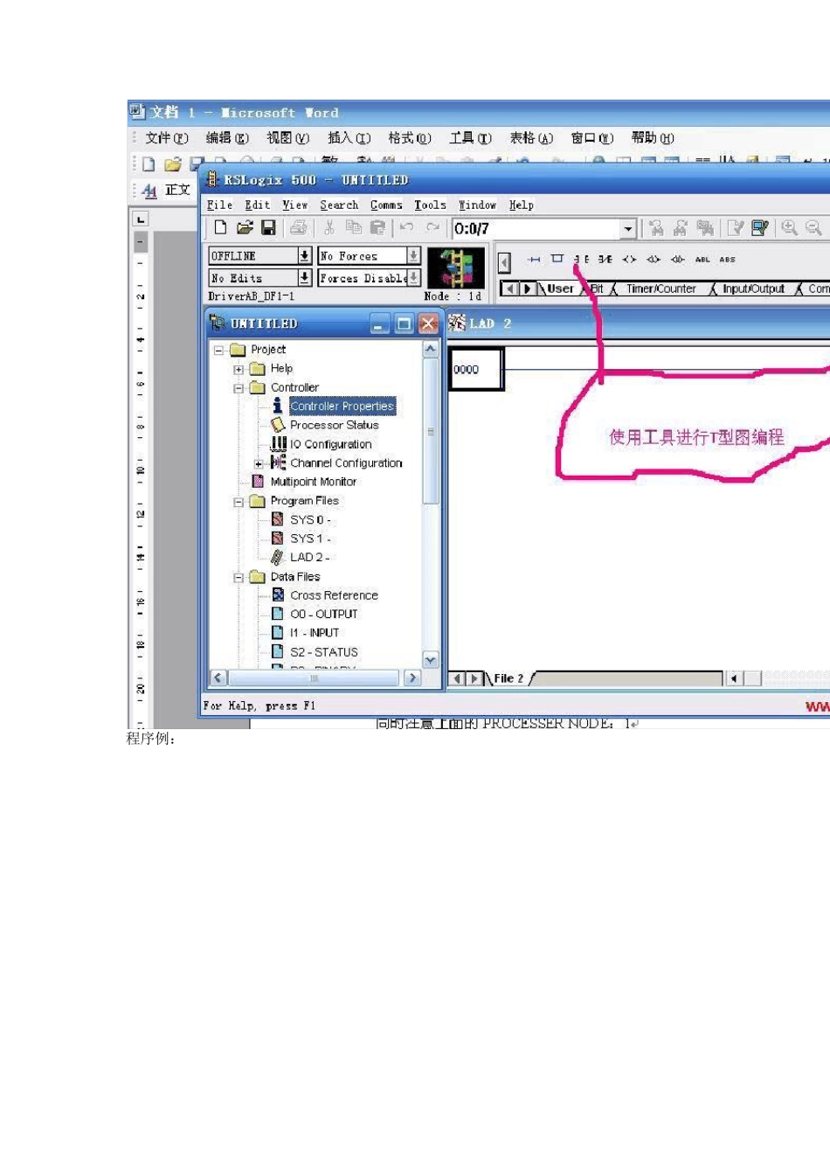Click the Paste icon in RSLogix toolbar
The height and width of the screenshot is (1175, 830).
[x=377, y=228]
